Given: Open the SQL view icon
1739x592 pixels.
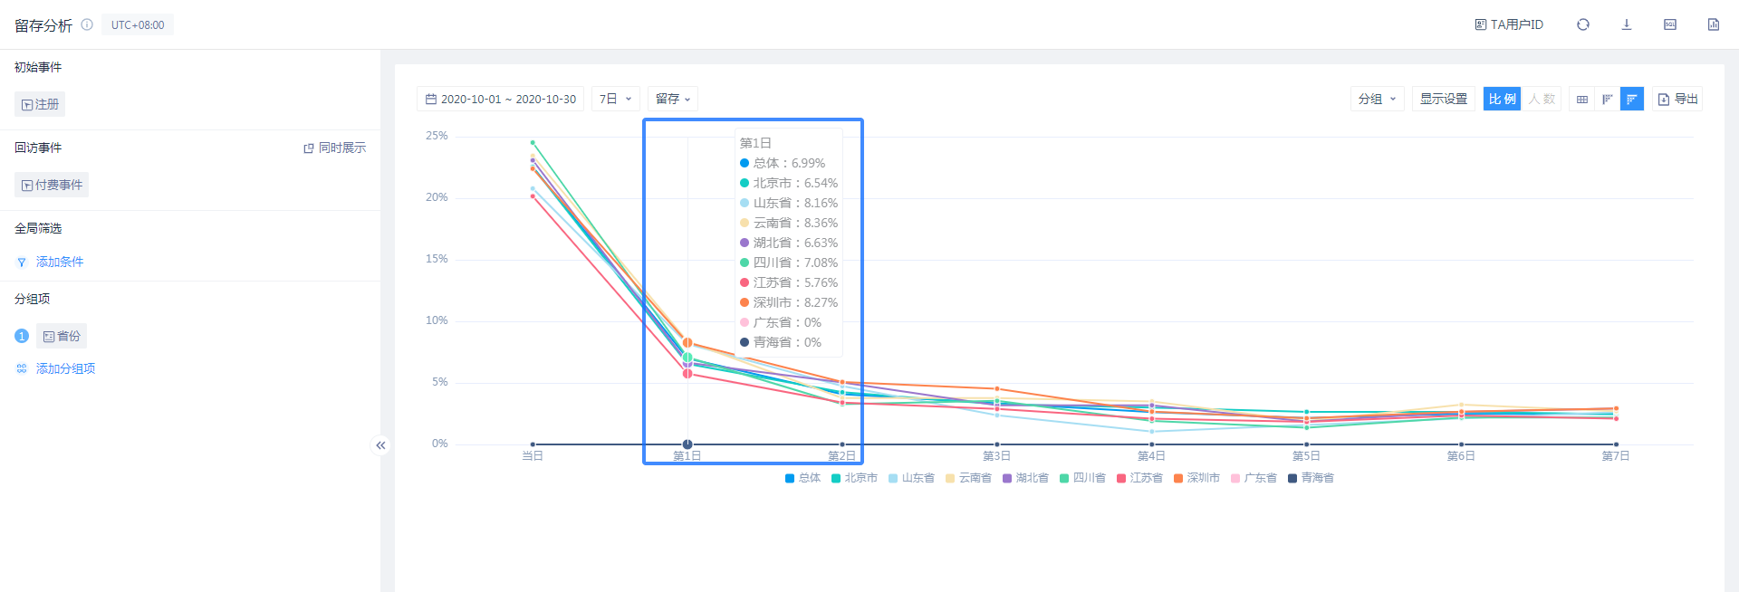Looking at the screenshot, I should click(1669, 24).
